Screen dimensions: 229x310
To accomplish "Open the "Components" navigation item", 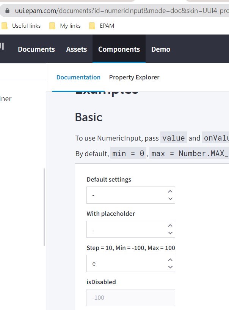I will coord(119,49).
